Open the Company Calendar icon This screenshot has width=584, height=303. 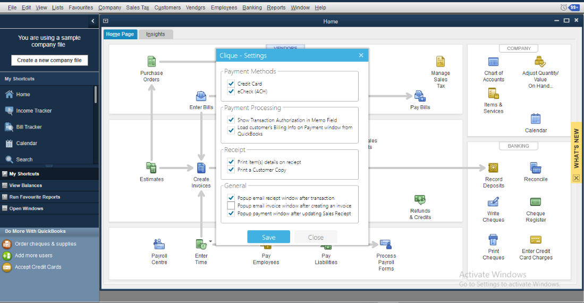[x=536, y=119]
